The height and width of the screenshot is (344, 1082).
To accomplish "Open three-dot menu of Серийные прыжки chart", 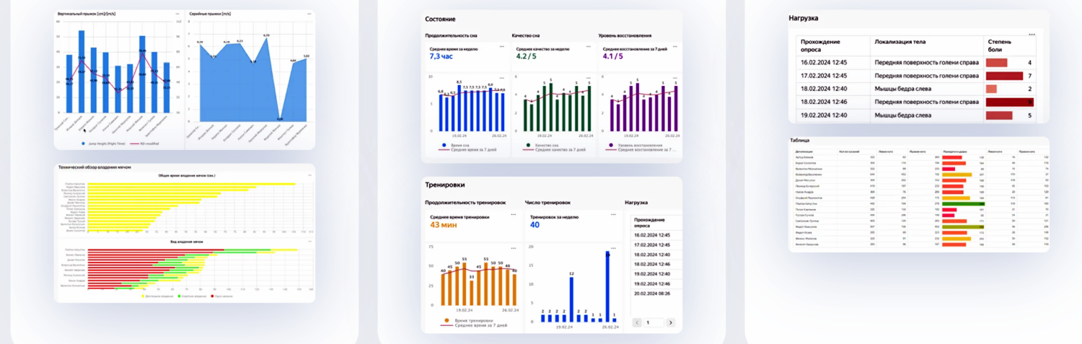I will coord(309,14).
